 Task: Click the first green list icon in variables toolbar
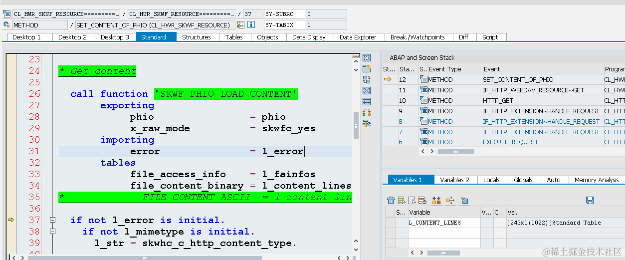[402, 201]
